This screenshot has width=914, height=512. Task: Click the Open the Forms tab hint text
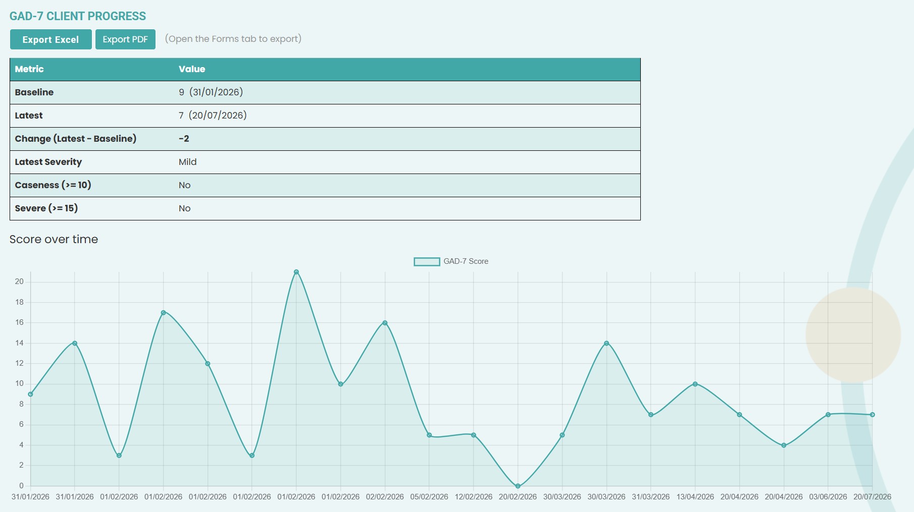click(x=233, y=39)
